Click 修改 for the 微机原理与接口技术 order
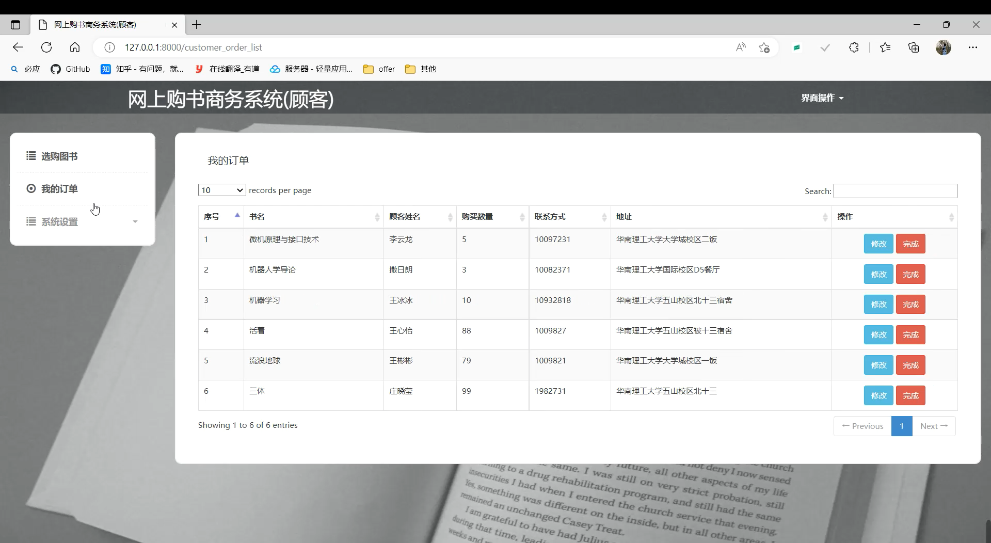 (x=878, y=244)
